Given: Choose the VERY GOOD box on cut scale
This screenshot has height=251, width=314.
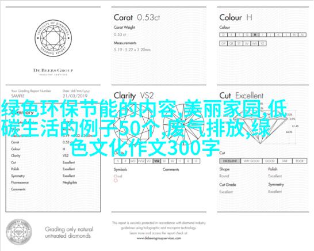Looking at the screenshot, I should point(251,161).
